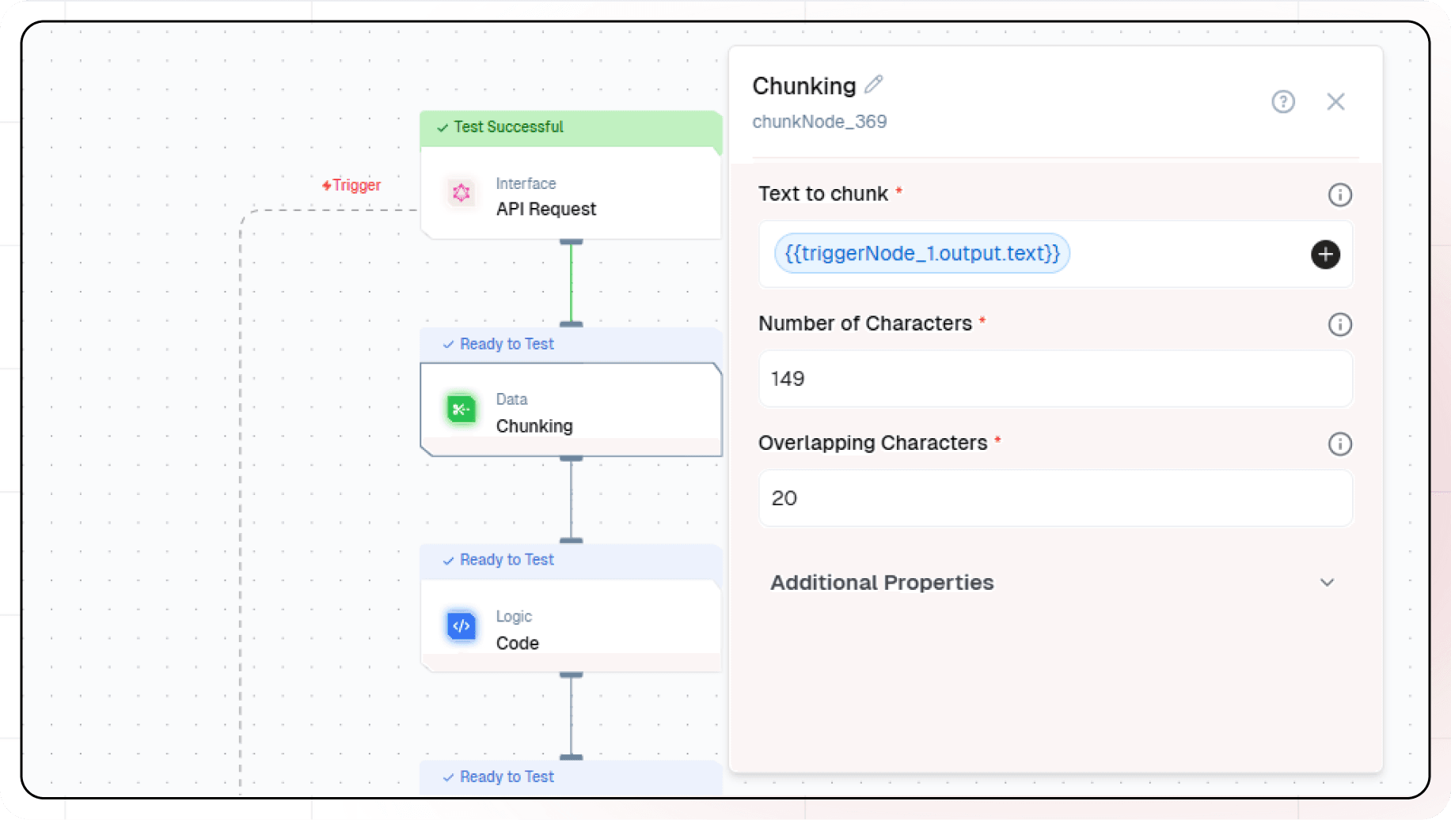Click the Trigger label on the connection

pos(352,184)
